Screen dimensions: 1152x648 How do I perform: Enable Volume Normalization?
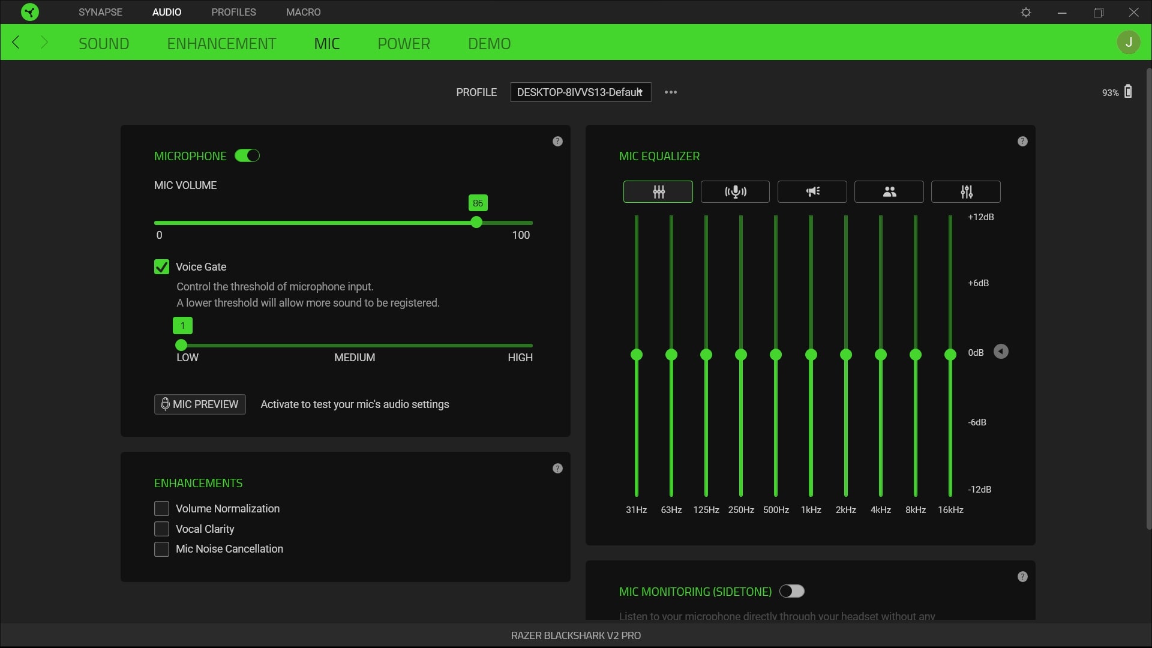pyautogui.click(x=161, y=509)
